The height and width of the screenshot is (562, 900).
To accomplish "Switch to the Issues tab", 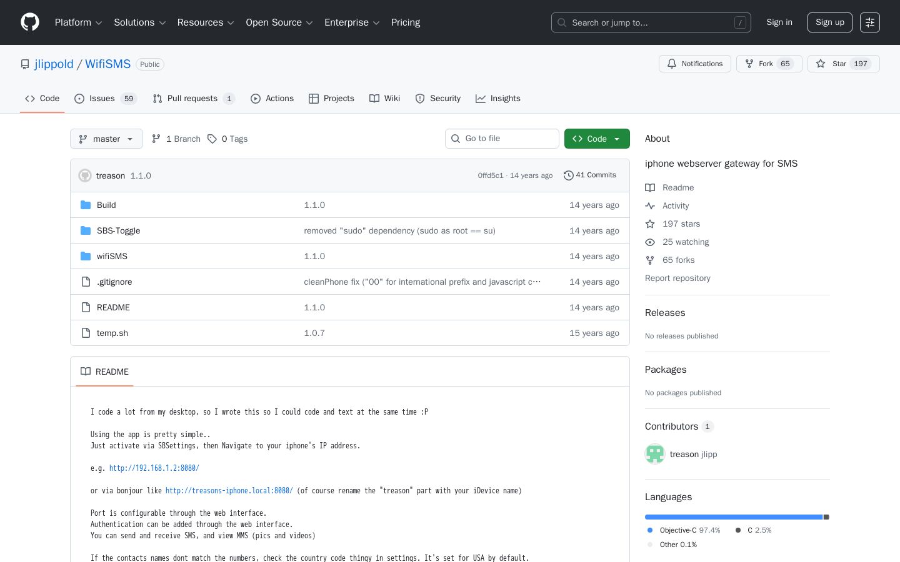I will (x=106, y=99).
